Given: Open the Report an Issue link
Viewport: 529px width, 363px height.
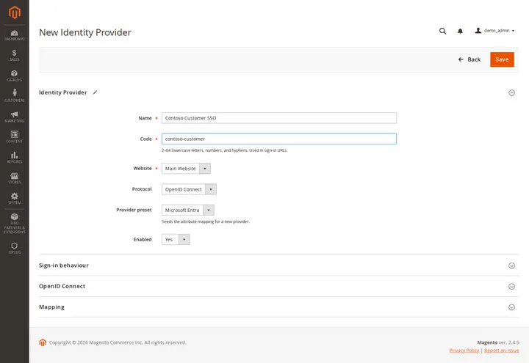Looking at the screenshot, I should click(502, 351).
